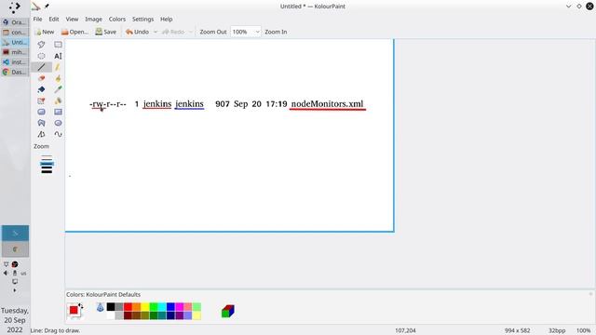Click the Save toolbar button
The image size is (596, 335).
105,32
